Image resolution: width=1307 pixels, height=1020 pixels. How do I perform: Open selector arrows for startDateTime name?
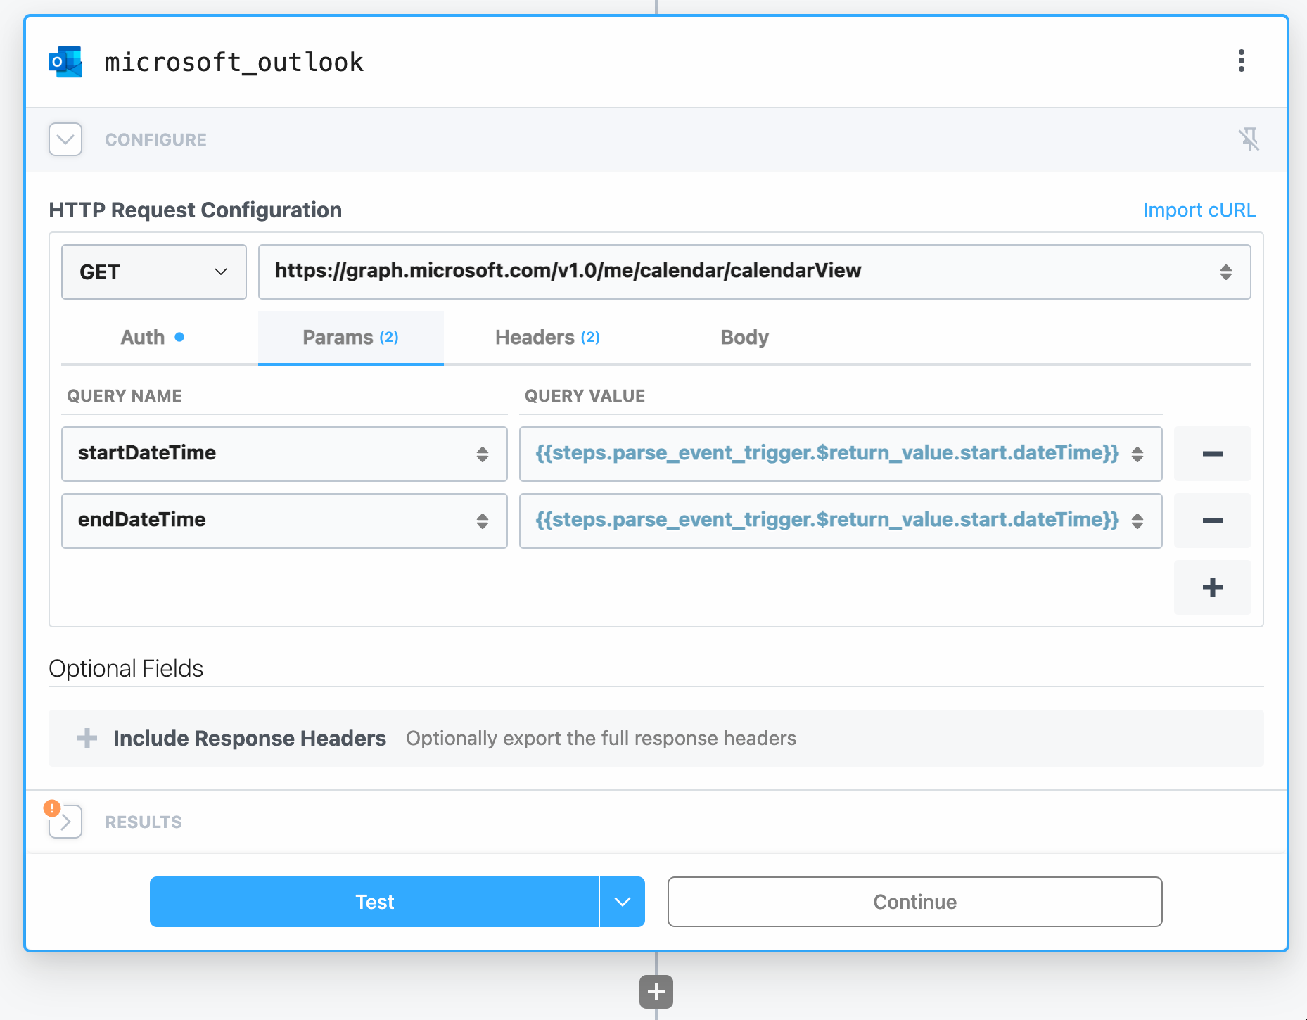[x=482, y=454]
